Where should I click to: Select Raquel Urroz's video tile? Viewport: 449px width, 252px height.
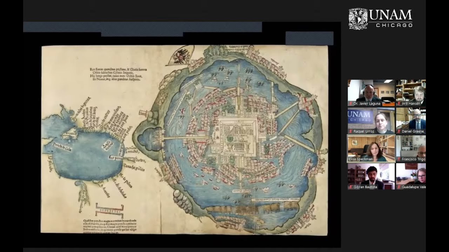pos(371,121)
